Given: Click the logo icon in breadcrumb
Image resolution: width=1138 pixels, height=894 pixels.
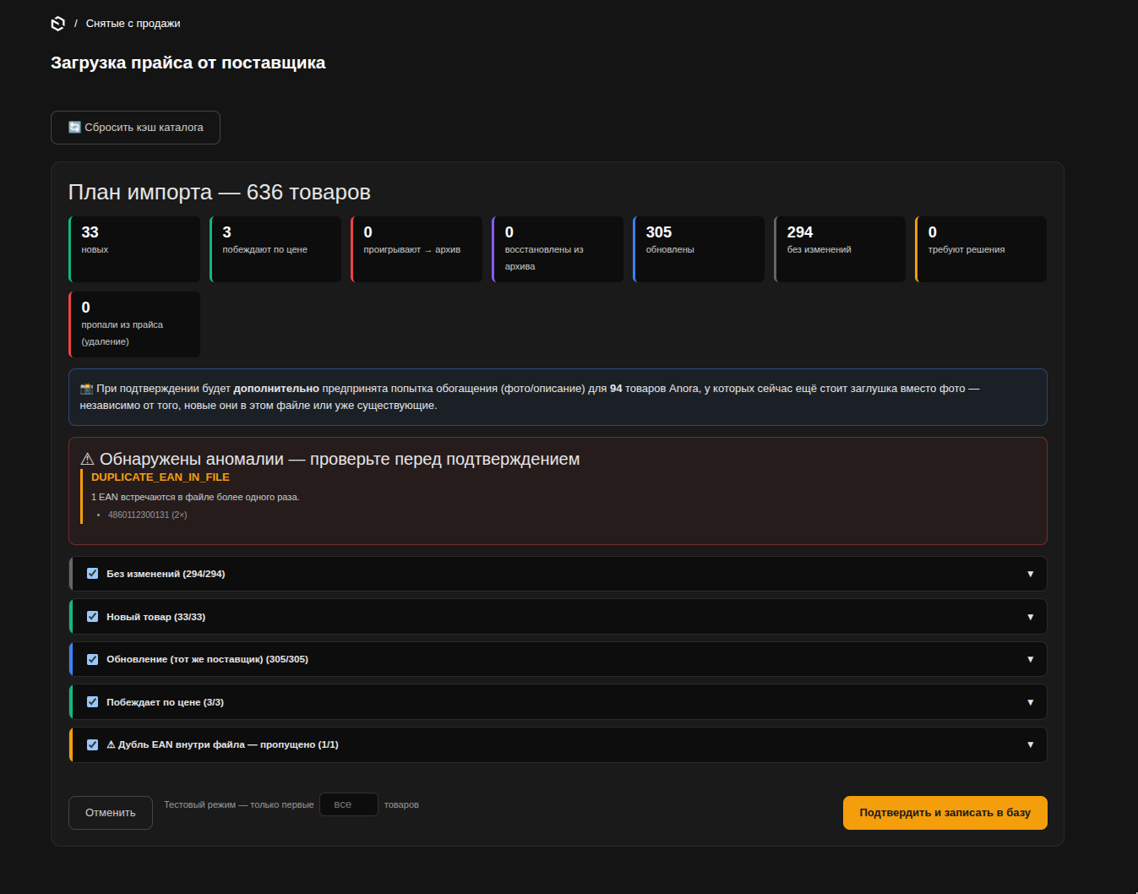Looking at the screenshot, I should click(57, 24).
